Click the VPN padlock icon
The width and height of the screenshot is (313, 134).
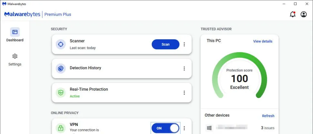(61, 128)
